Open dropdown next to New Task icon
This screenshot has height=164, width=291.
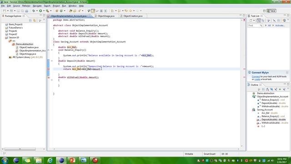coord(254,20)
